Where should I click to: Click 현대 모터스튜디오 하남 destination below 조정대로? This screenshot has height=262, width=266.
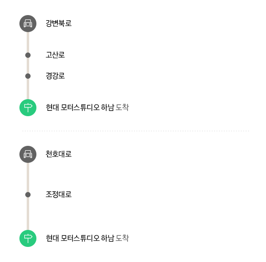click(x=80, y=238)
